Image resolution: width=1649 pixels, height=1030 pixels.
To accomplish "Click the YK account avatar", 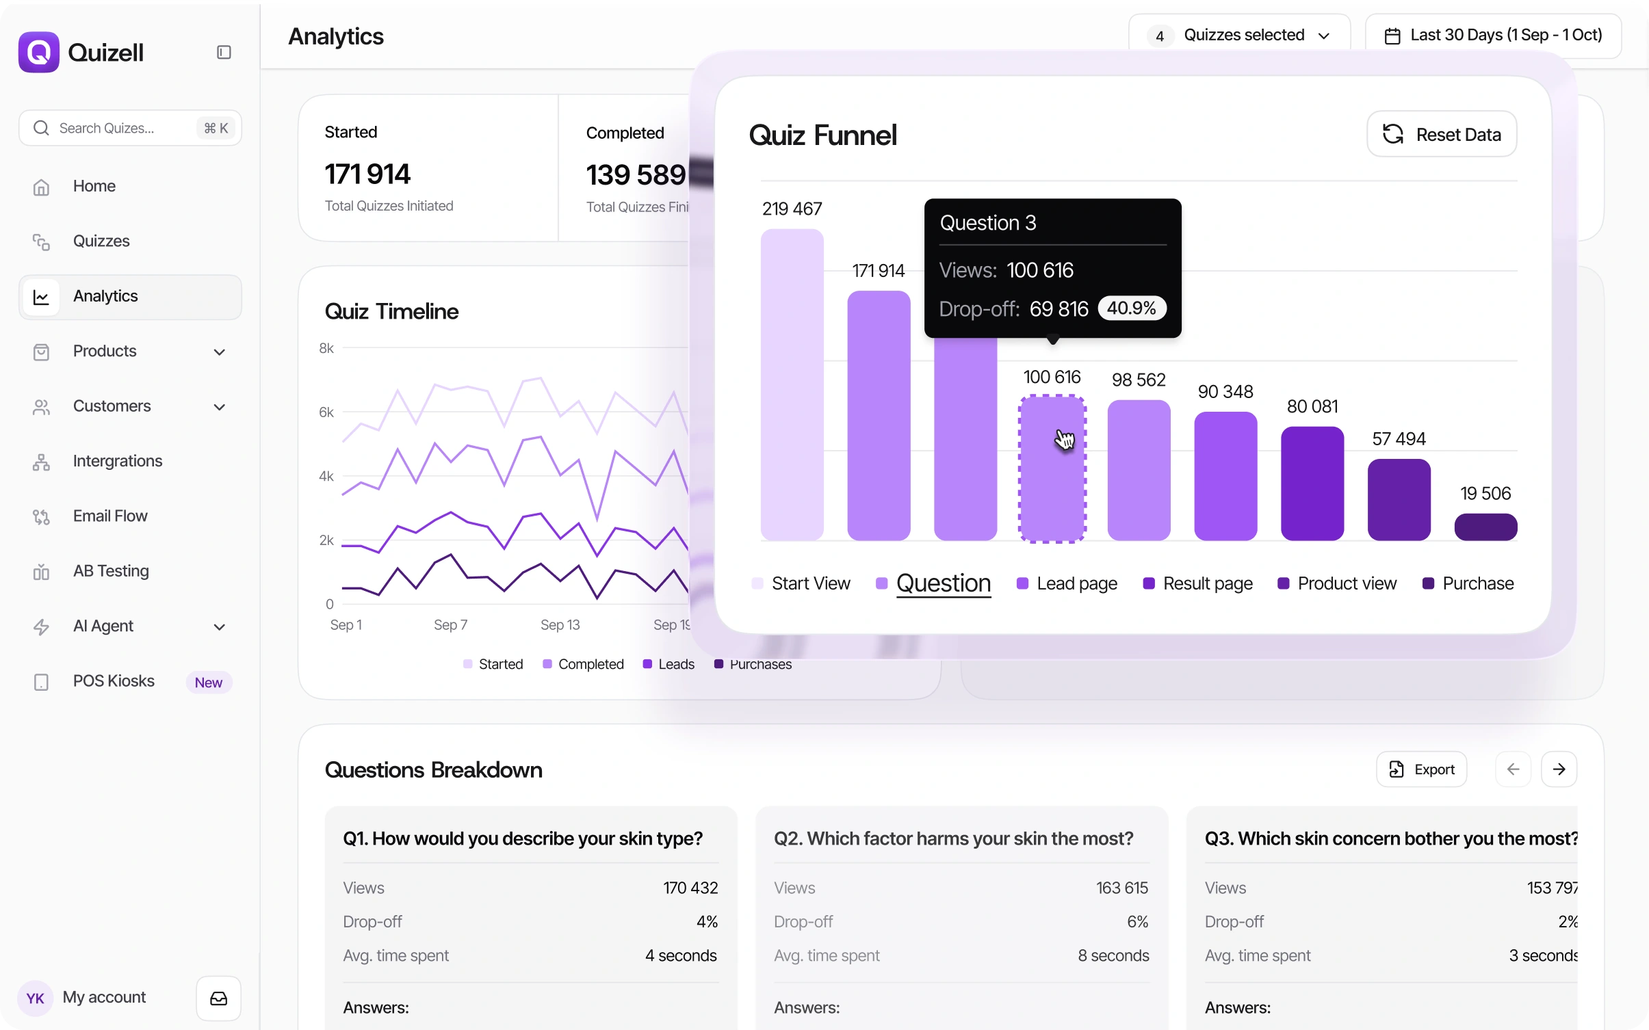I will click(x=35, y=998).
